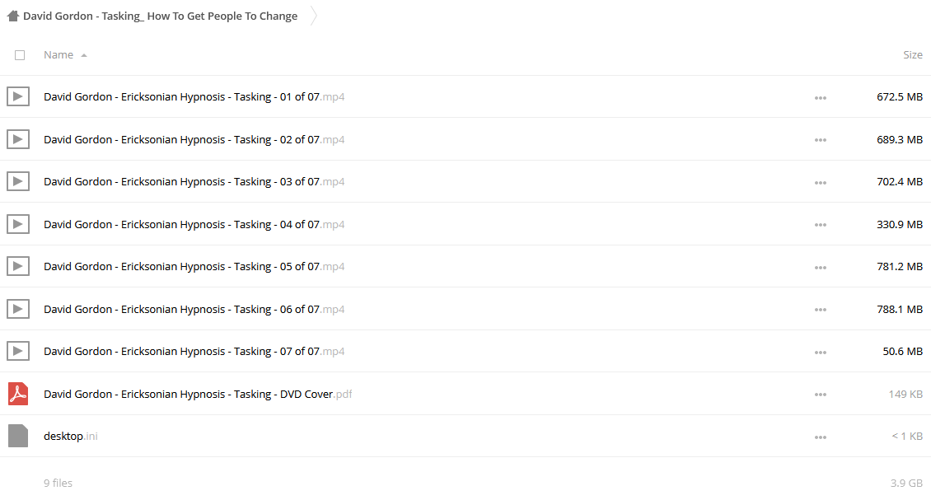Toggle the select-all checkbox
The height and width of the screenshot is (500, 931).
(20, 55)
